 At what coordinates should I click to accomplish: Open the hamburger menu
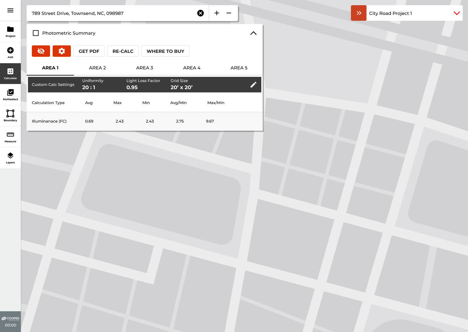pos(10,10)
